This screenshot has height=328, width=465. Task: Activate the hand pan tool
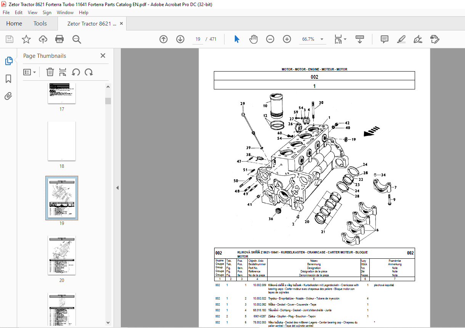[253, 39]
